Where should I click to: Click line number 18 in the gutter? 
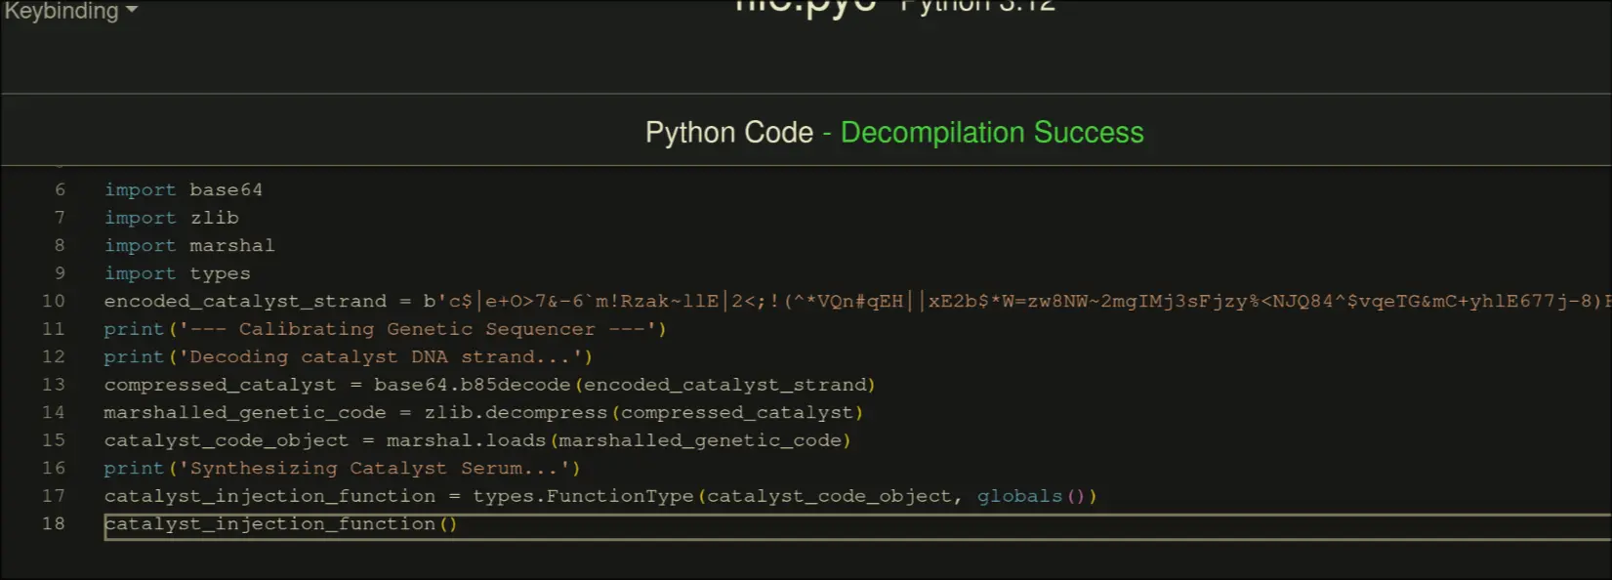54,524
